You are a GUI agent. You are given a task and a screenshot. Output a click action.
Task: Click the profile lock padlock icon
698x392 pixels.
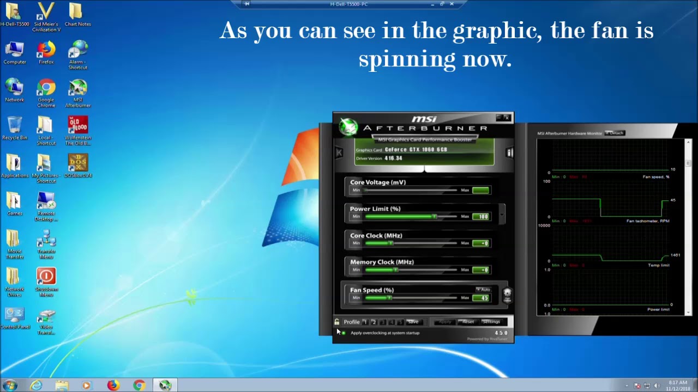coord(337,322)
